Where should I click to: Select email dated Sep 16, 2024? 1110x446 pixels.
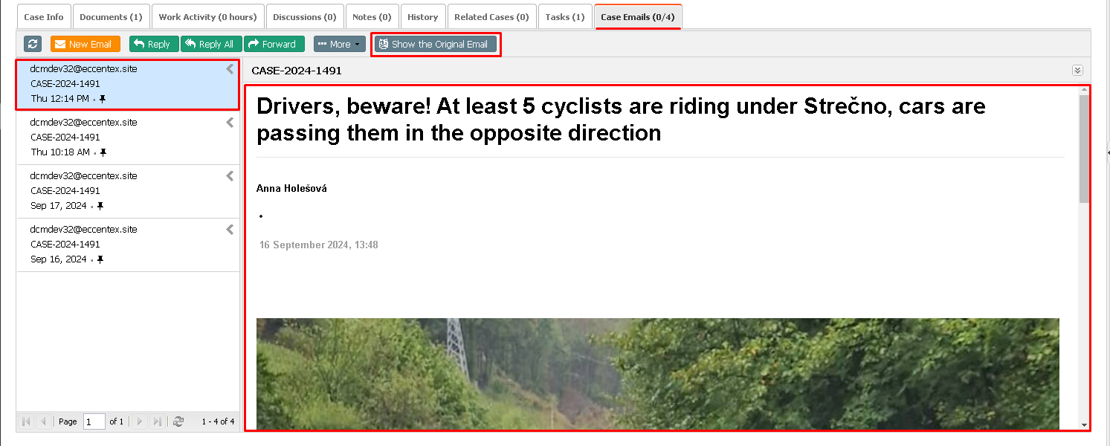(128, 245)
